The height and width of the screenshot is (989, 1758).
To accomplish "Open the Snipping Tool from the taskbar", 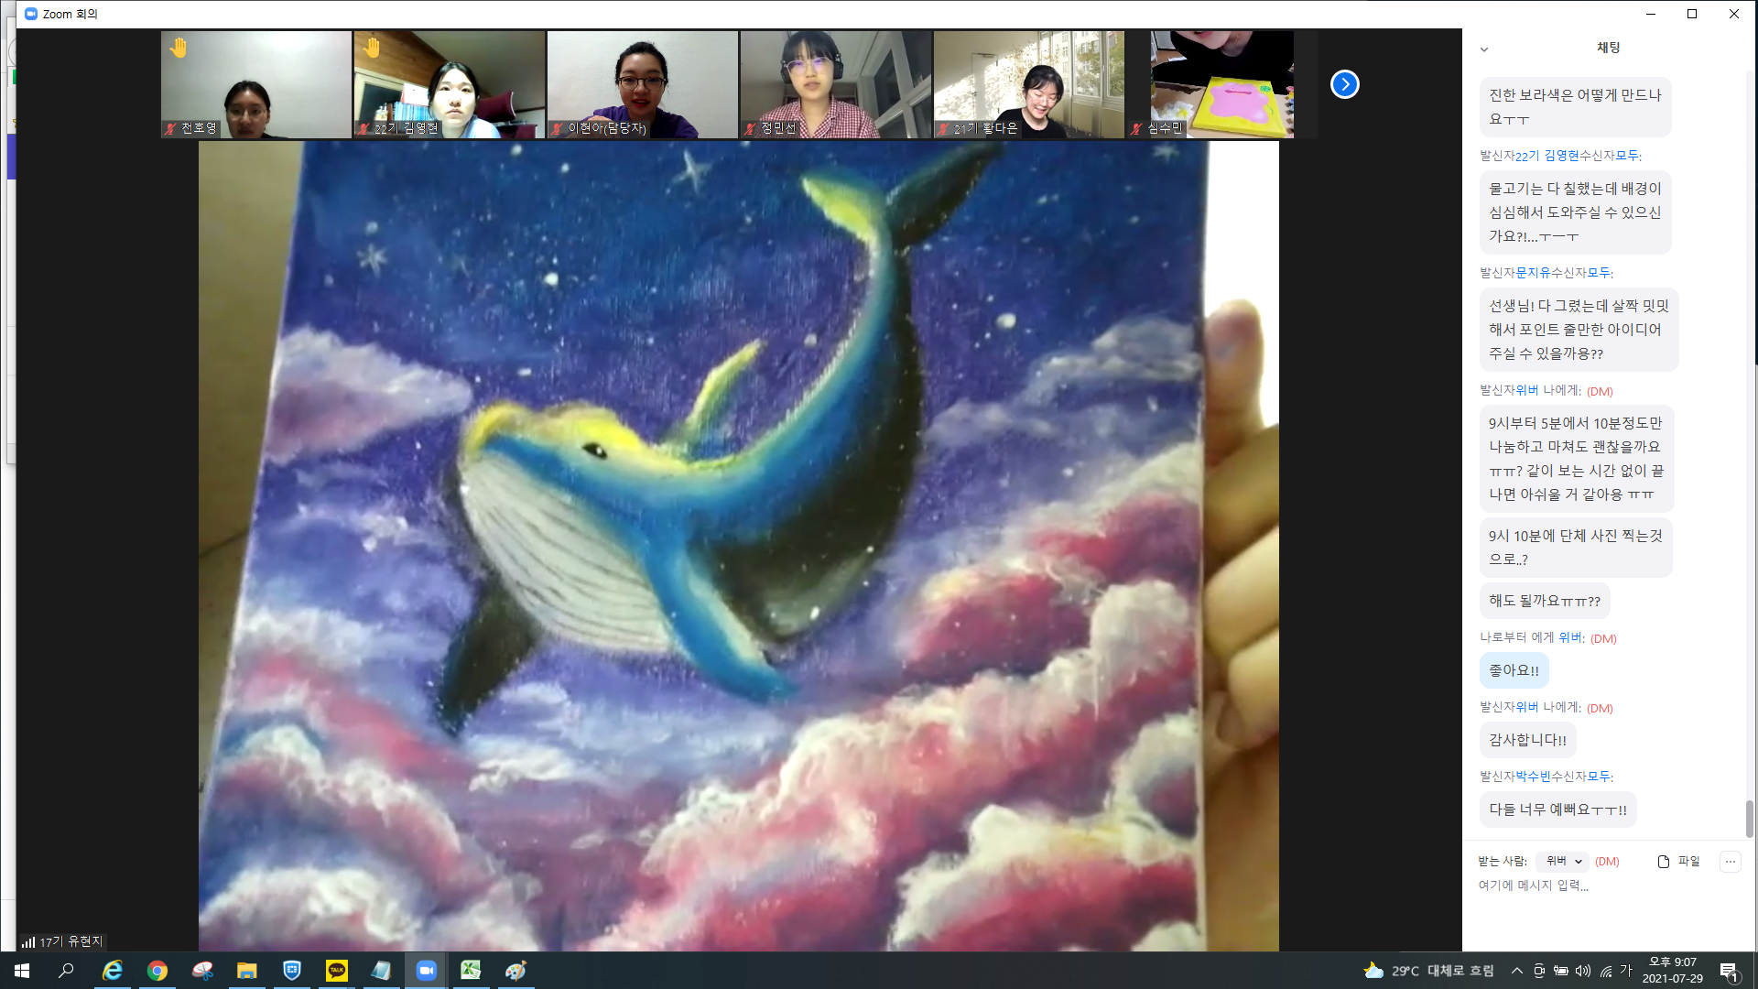I will tap(202, 971).
